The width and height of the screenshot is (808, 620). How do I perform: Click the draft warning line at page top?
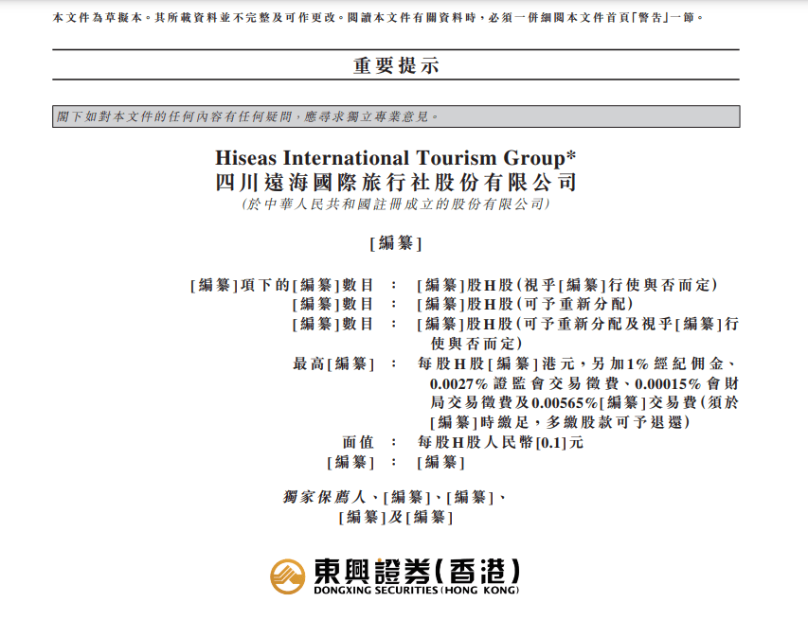tap(379, 17)
